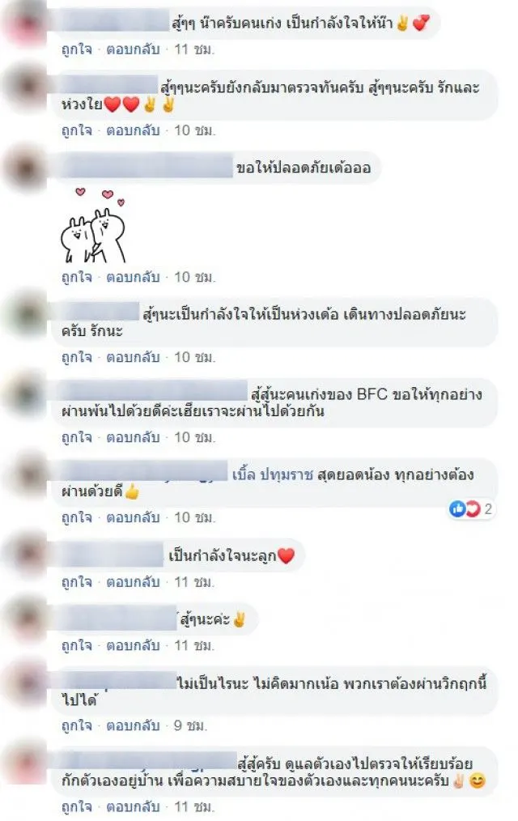Viewport: 518px width, 821px height.
Task: Click the like and love reaction icons
Action: tap(465, 508)
